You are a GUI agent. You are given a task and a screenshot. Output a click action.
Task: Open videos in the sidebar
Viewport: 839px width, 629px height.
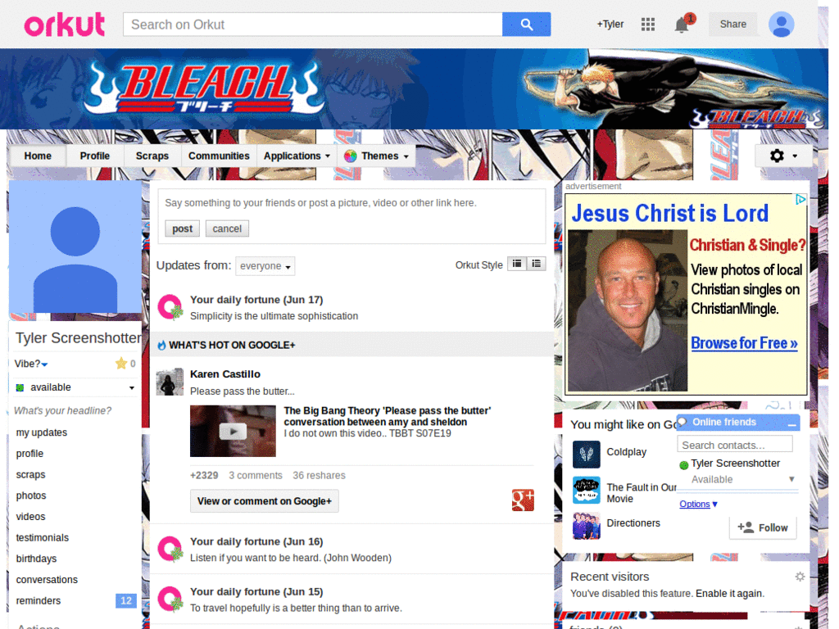point(30,517)
